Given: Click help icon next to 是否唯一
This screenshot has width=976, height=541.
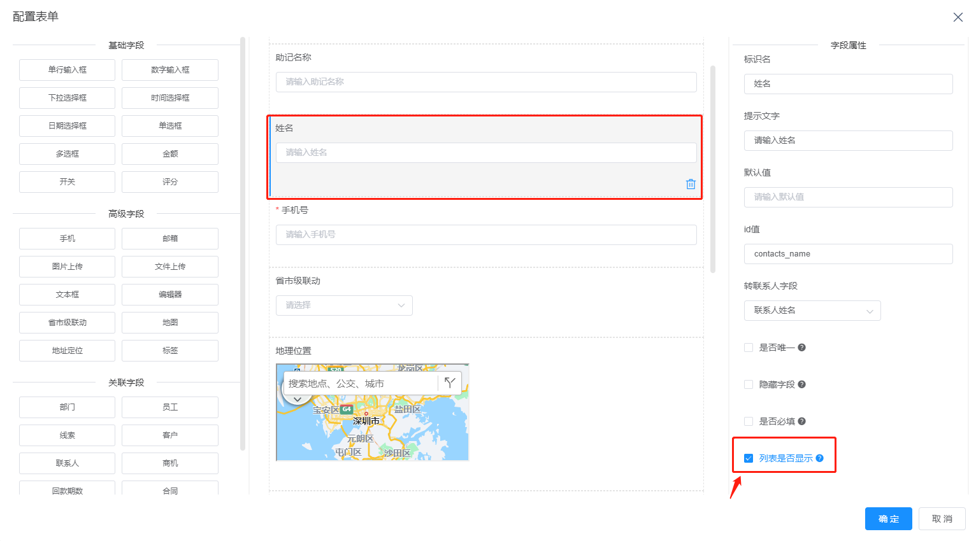Looking at the screenshot, I should 802,348.
